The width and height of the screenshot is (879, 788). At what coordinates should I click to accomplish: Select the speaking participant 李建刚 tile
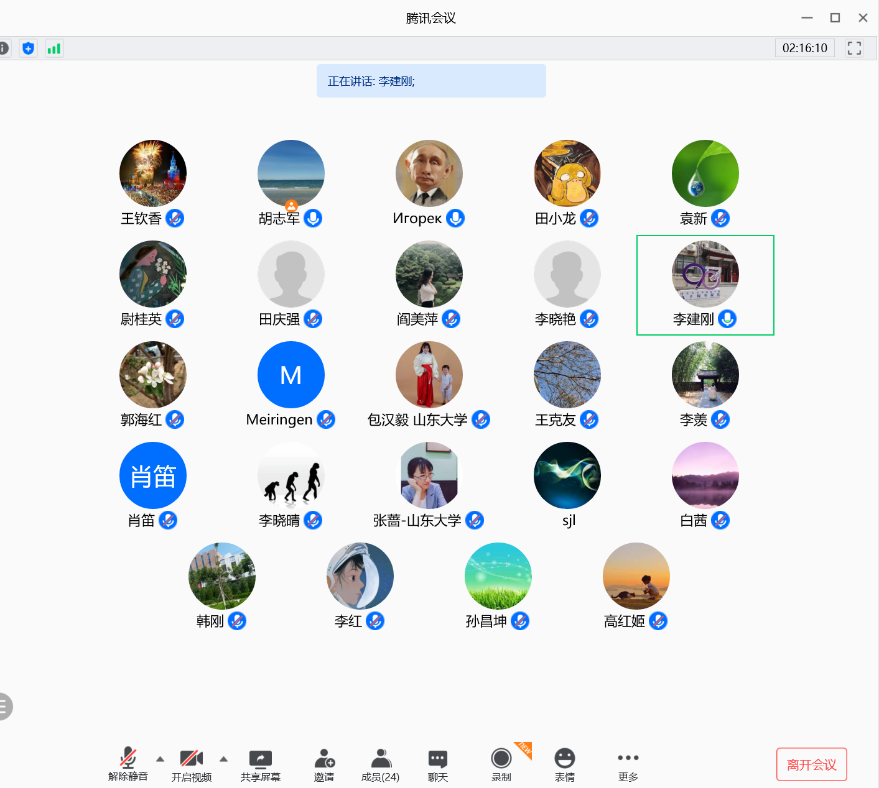tap(705, 285)
